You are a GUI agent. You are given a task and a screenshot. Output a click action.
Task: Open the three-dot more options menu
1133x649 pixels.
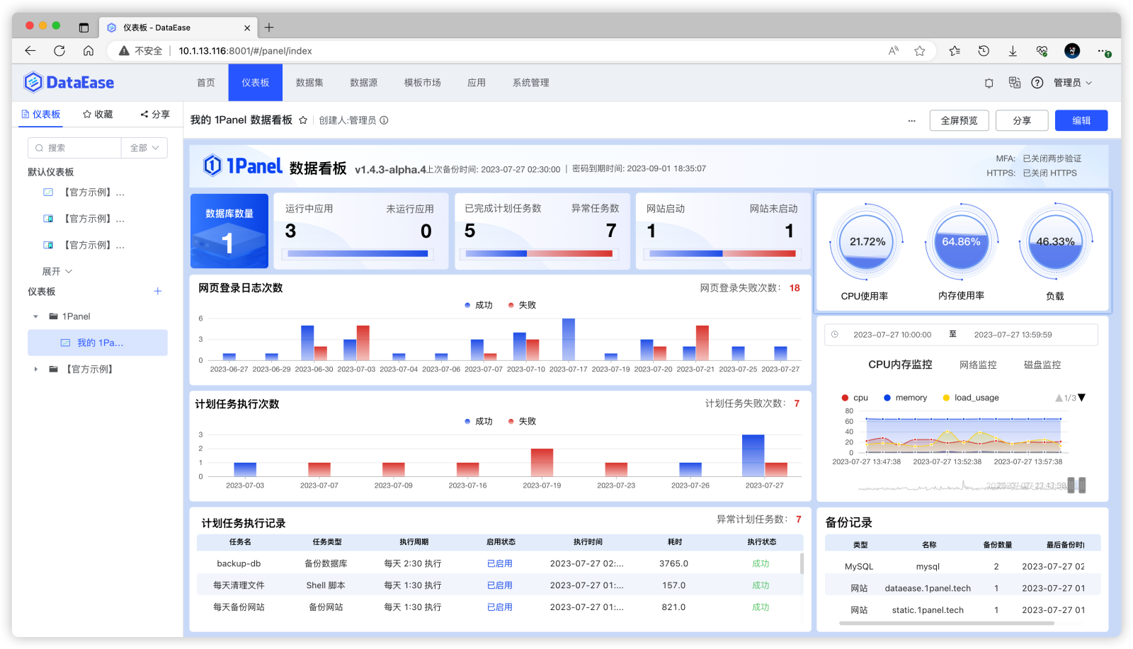coord(911,120)
